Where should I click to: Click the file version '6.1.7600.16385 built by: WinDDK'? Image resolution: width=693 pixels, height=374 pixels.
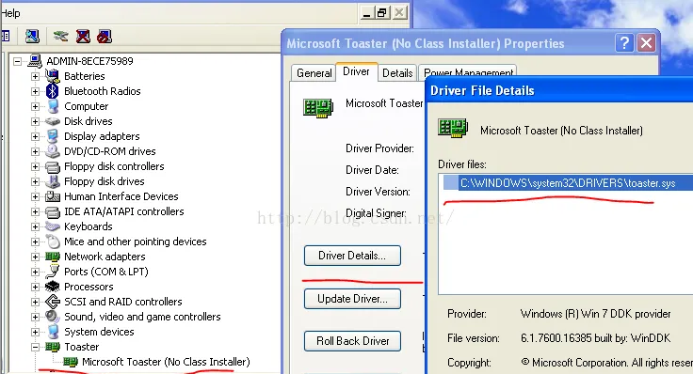(595, 338)
